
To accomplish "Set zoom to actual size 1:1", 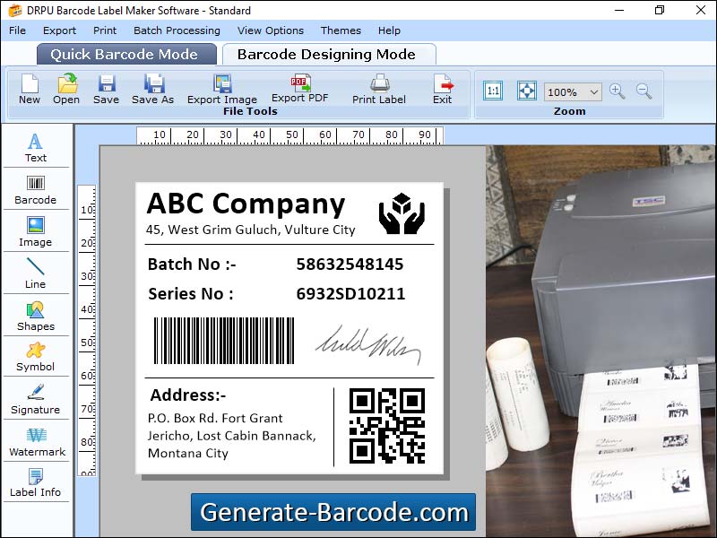I will click(492, 91).
